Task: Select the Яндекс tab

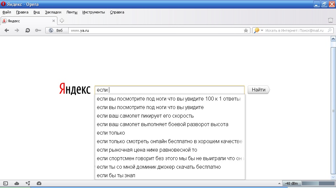Action: point(29,21)
